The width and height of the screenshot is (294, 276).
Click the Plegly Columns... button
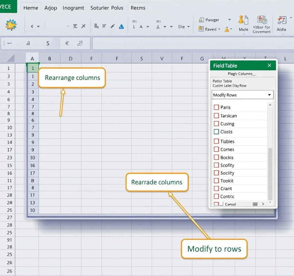(241, 74)
